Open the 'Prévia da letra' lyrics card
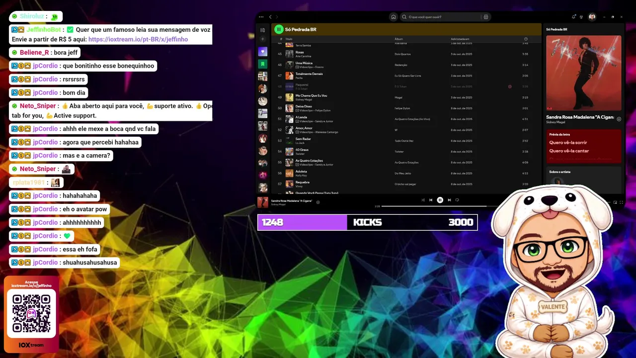This screenshot has width=636, height=358. 584,147
